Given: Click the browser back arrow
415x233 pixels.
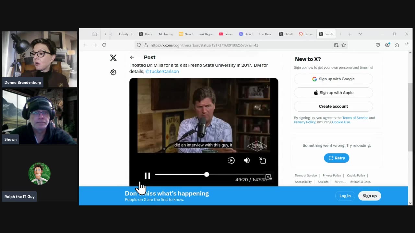Looking at the screenshot, I should [85, 45].
